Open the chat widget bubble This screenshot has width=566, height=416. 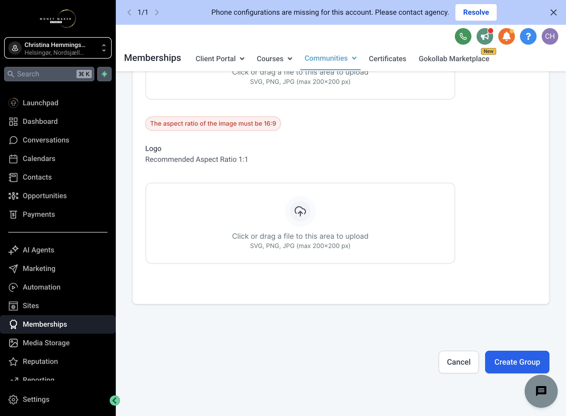click(x=541, y=391)
